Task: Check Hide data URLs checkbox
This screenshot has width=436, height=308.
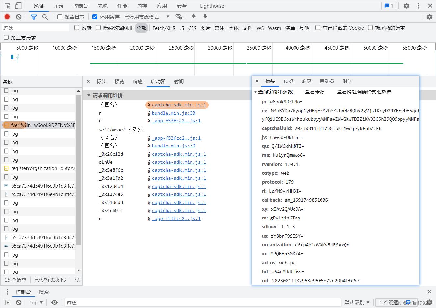Action: click(98, 28)
